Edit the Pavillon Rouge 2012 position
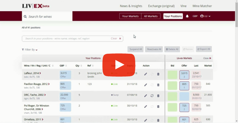 click(x=146, y=85)
